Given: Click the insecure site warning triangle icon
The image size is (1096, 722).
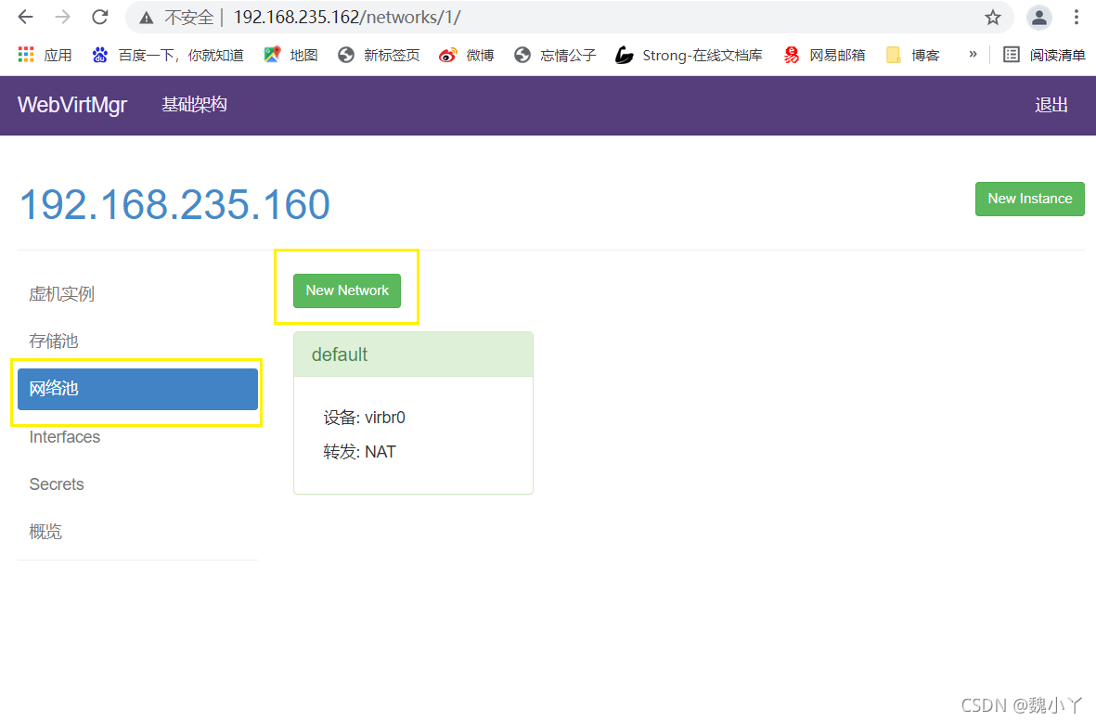Looking at the screenshot, I should 146,19.
